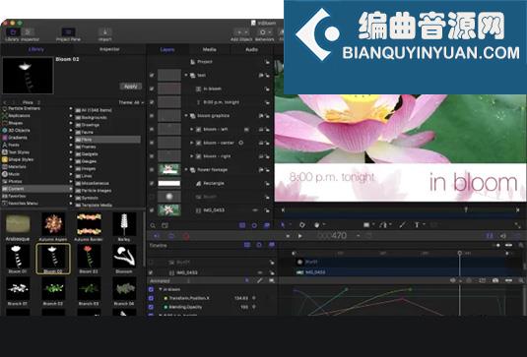
Task: Lock the Project row in Layers
Action: point(267,62)
